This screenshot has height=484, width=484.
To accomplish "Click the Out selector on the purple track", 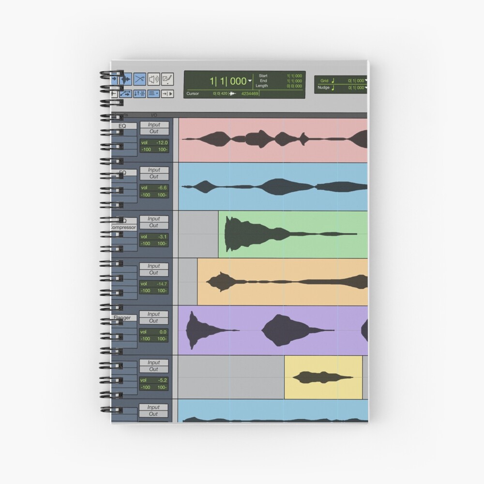I will point(154,321).
